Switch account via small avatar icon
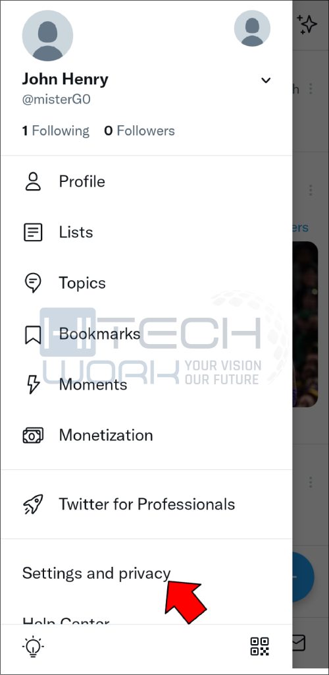 coord(252,28)
